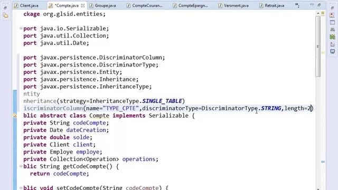Click Serializable after implements keyword
The height and width of the screenshot is (190, 338).
click(168, 116)
